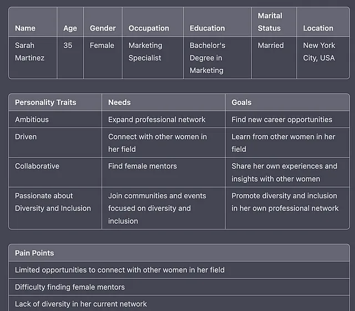The image size is (355, 311).
Task: Select the Goals column header
Action: click(x=287, y=102)
